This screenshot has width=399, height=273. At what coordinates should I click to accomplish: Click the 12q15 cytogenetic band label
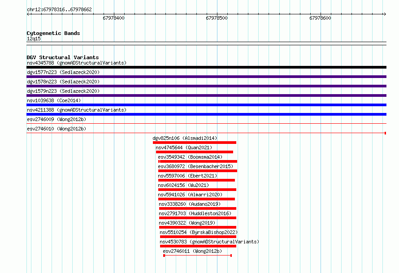pyautogui.click(x=34, y=39)
